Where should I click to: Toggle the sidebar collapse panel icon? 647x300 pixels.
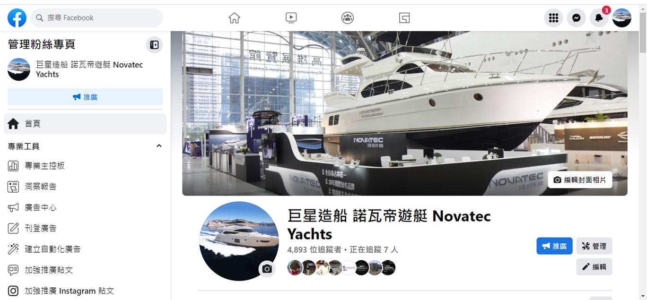pyautogui.click(x=154, y=45)
